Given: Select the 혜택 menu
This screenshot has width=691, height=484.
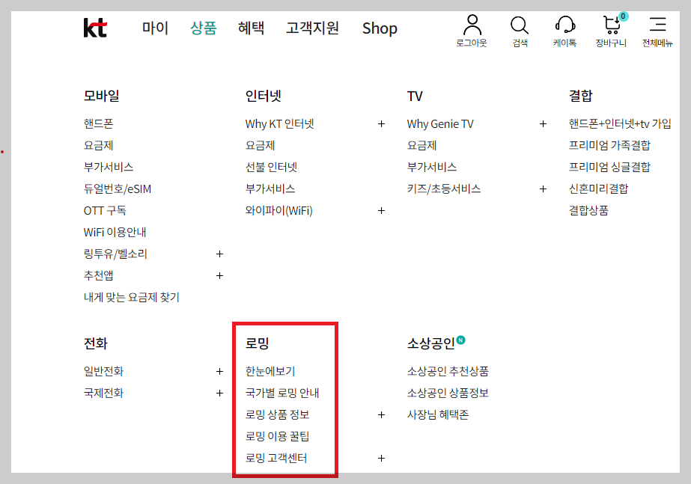Looking at the screenshot, I should tap(251, 28).
